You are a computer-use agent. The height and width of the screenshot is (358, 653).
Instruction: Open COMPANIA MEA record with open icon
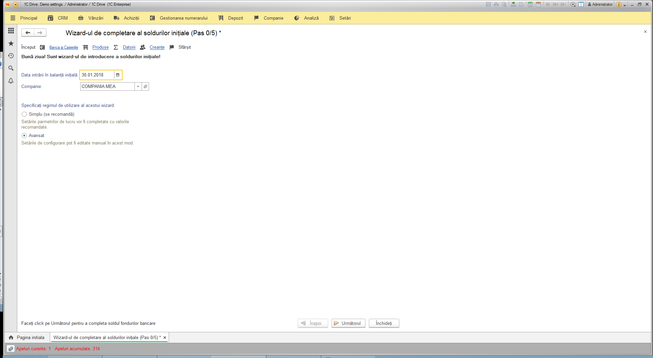click(145, 87)
